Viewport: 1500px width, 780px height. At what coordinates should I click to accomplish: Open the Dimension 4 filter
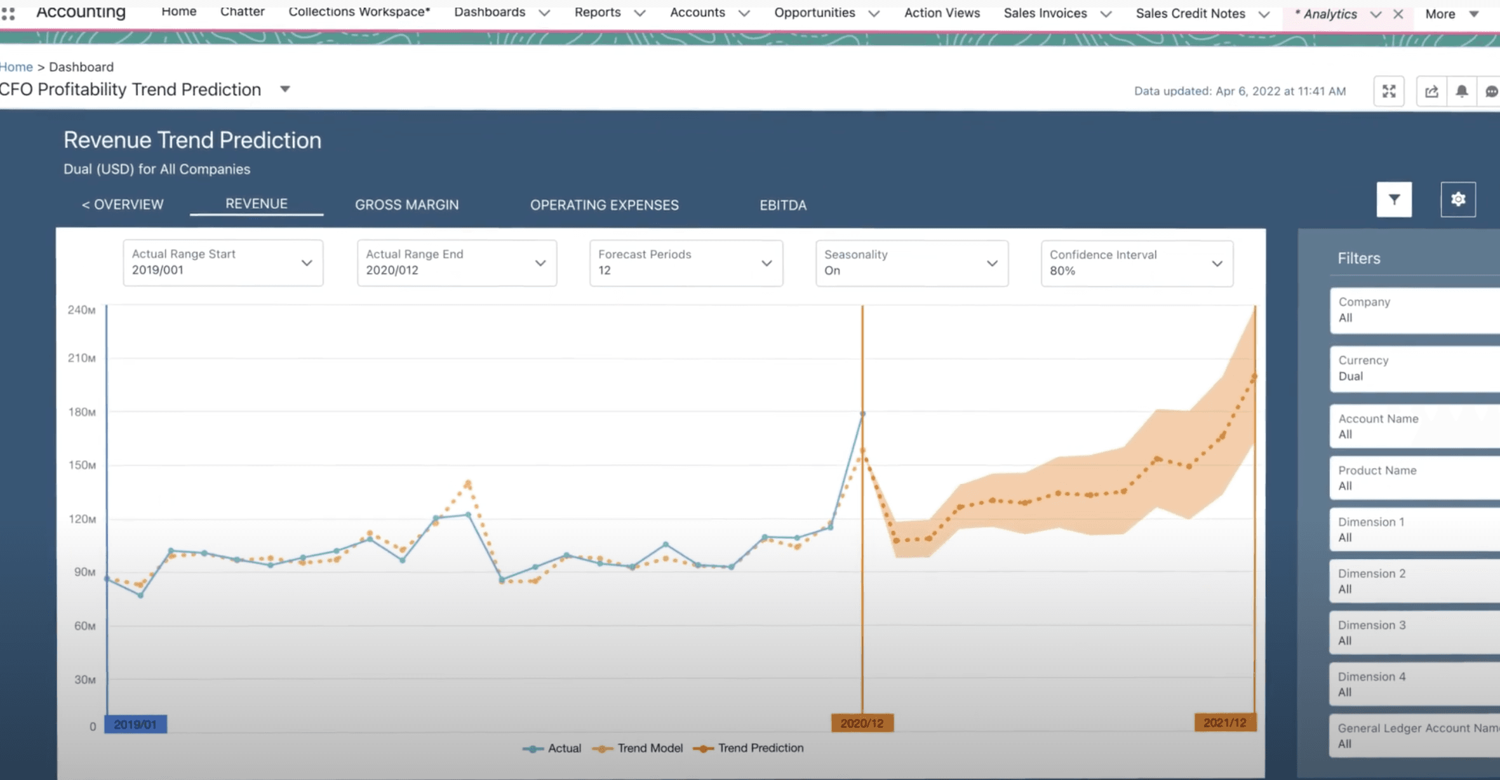tap(1415, 684)
